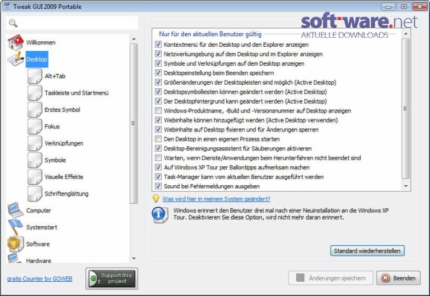Click options list scrollbar down arrow
The width and height of the screenshot is (430, 296).
(406, 186)
